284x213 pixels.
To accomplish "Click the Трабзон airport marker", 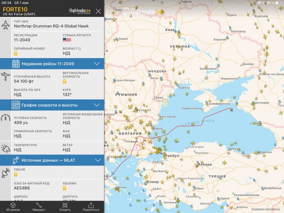I will [258, 152].
